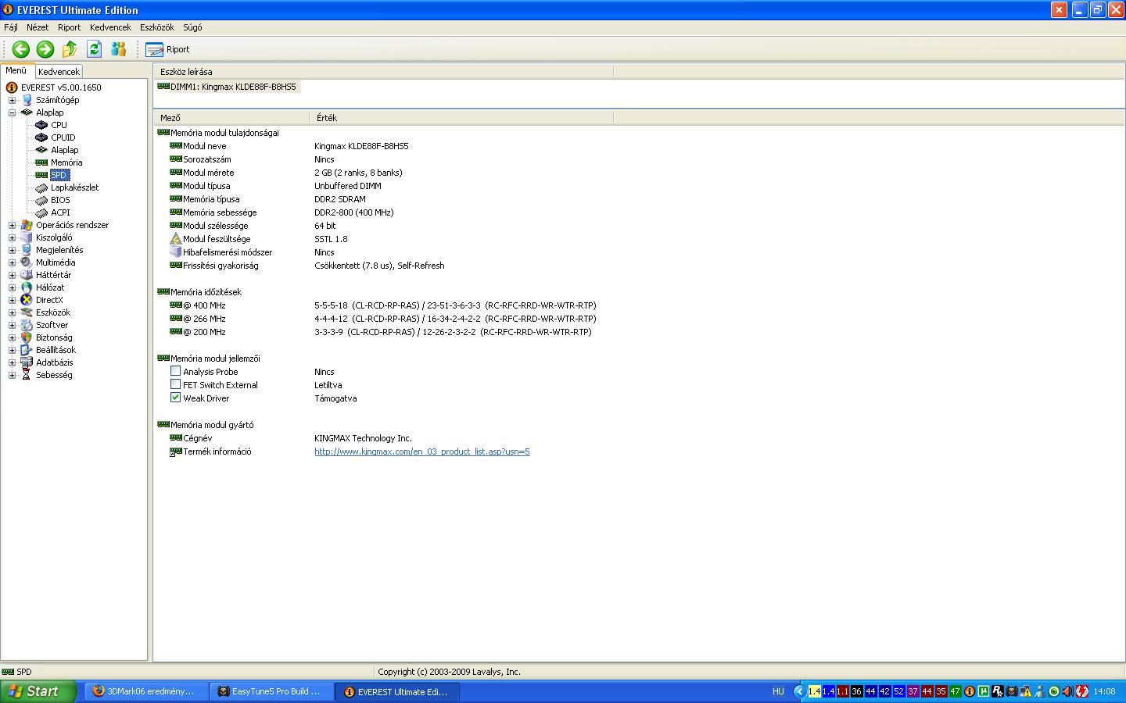Open the Riport toolbar button
The width and height of the screenshot is (1126, 703).
[x=167, y=49]
